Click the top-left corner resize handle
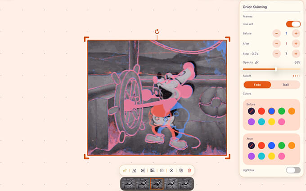 tap(86, 39)
